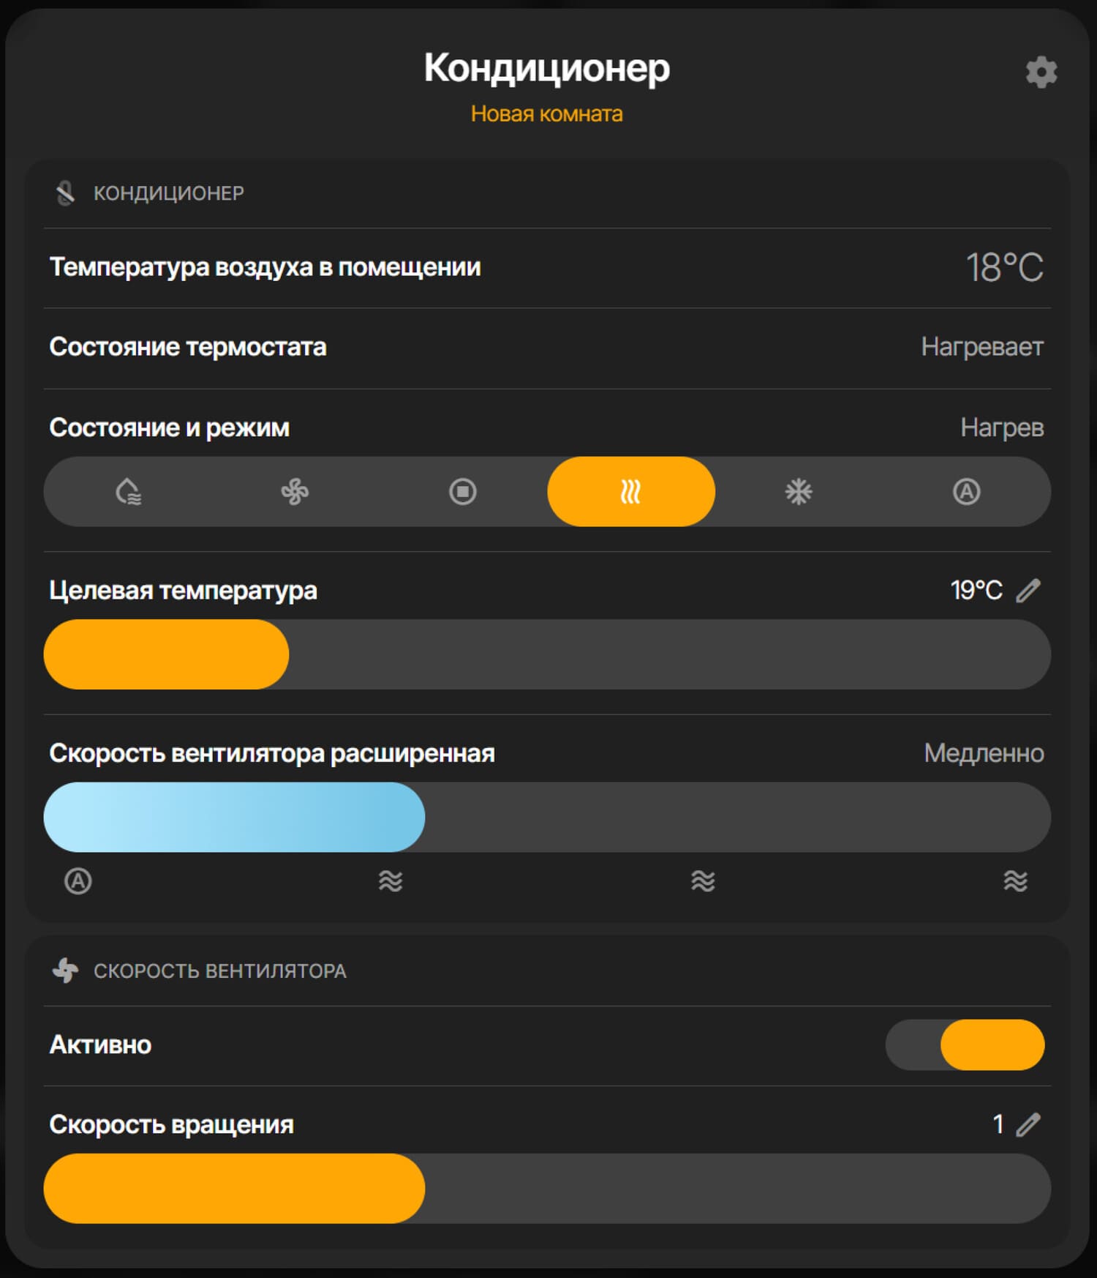This screenshot has width=1097, height=1278.
Task: Click the Состояние и режим row
Action: point(167,428)
